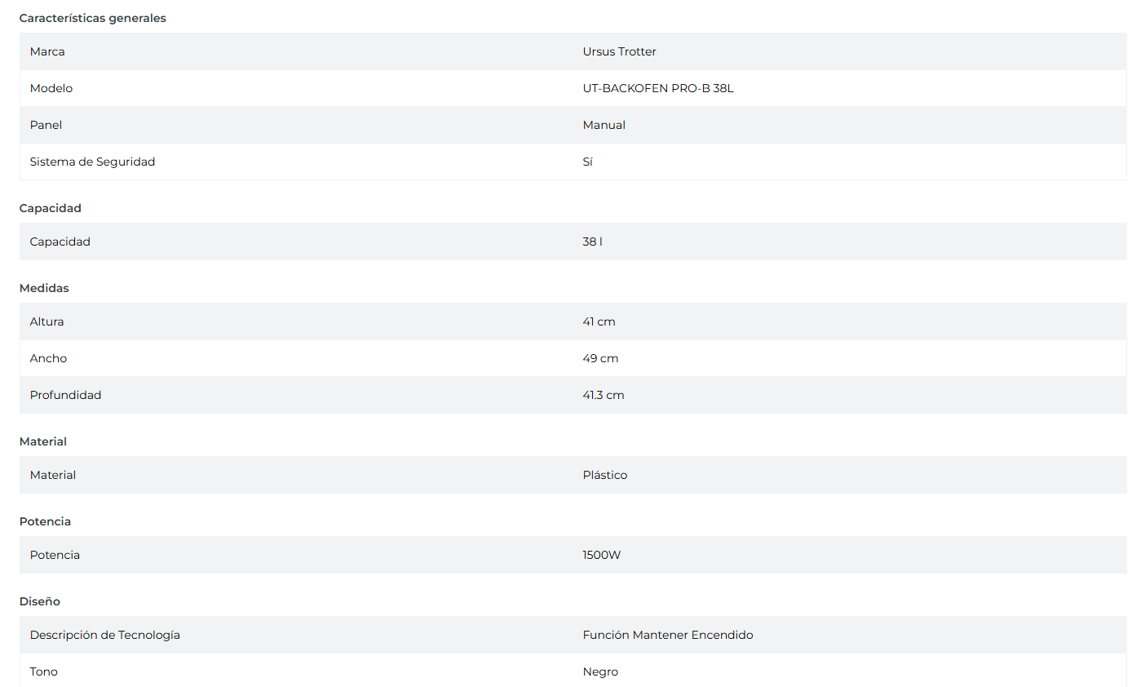Click the Sí value for Sistema de Seguridad
1132x687 pixels.
tap(587, 162)
